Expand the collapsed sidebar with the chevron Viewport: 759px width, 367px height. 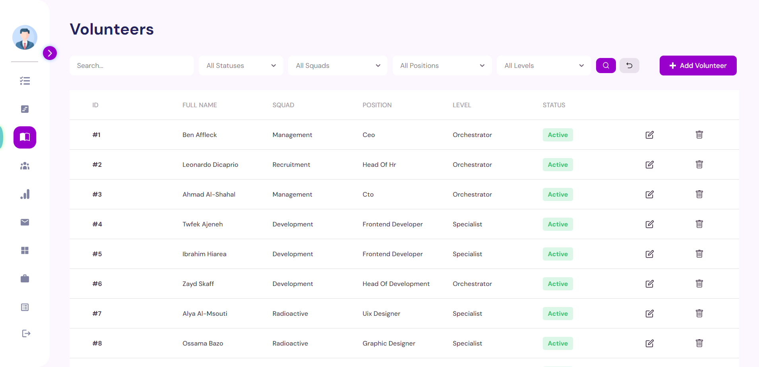coord(50,52)
